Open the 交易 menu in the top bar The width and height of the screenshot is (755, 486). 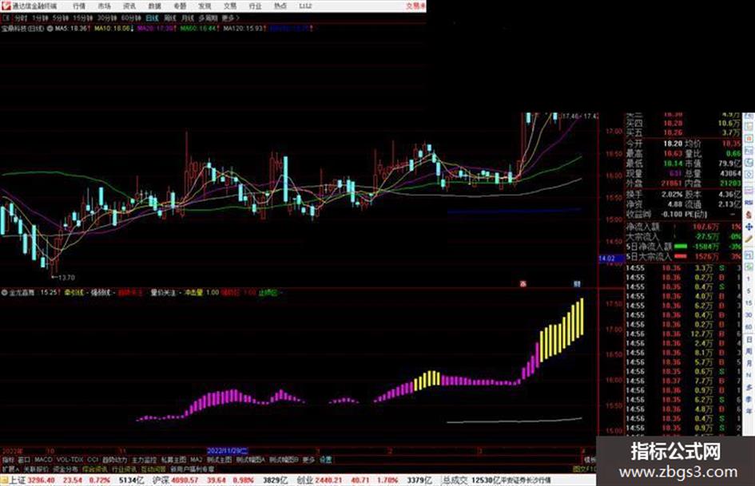click(x=229, y=6)
